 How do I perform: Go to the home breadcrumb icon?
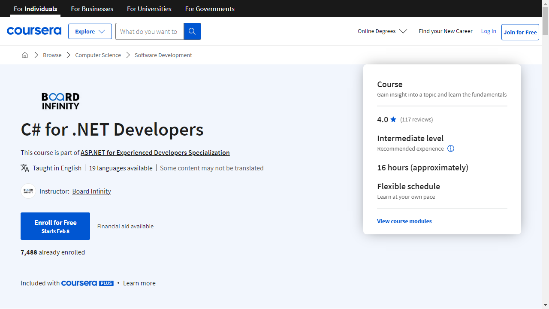(25, 55)
